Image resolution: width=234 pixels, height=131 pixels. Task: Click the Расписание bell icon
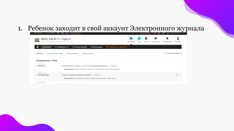point(167,38)
